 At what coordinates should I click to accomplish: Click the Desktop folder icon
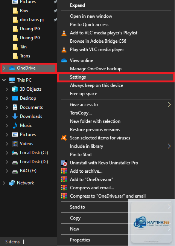(15, 98)
